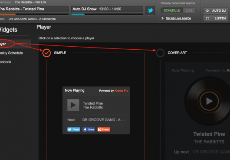
Task: Click the Auto DJ Show progress bar
Action: point(107,14)
